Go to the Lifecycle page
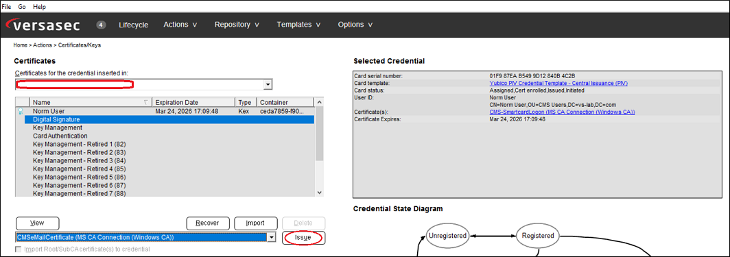The height and width of the screenshot is (257, 730). click(x=134, y=25)
